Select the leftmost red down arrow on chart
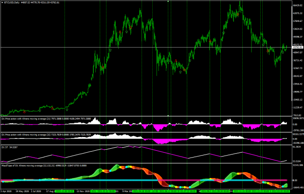The height and width of the screenshot is (194, 304). coord(24,112)
